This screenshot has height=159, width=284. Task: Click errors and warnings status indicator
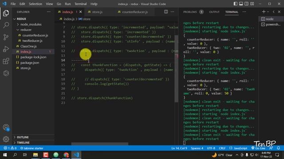10,148
